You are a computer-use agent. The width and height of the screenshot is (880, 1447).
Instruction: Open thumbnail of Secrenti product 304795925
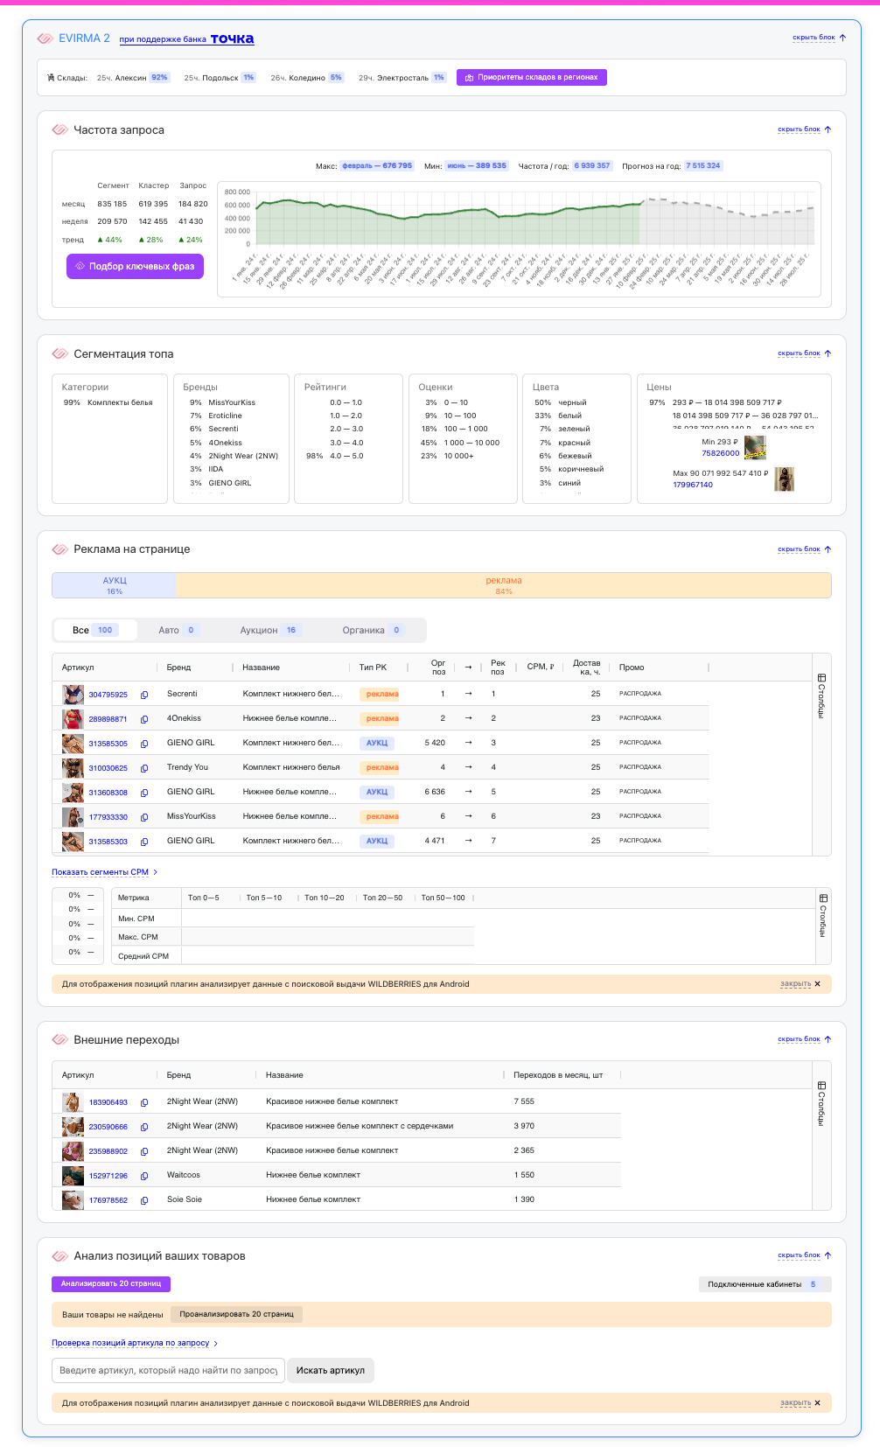(x=73, y=695)
